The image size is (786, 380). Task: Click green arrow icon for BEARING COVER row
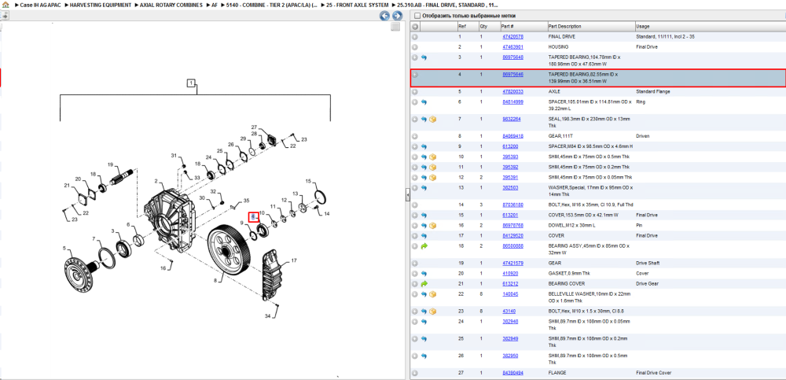click(424, 283)
